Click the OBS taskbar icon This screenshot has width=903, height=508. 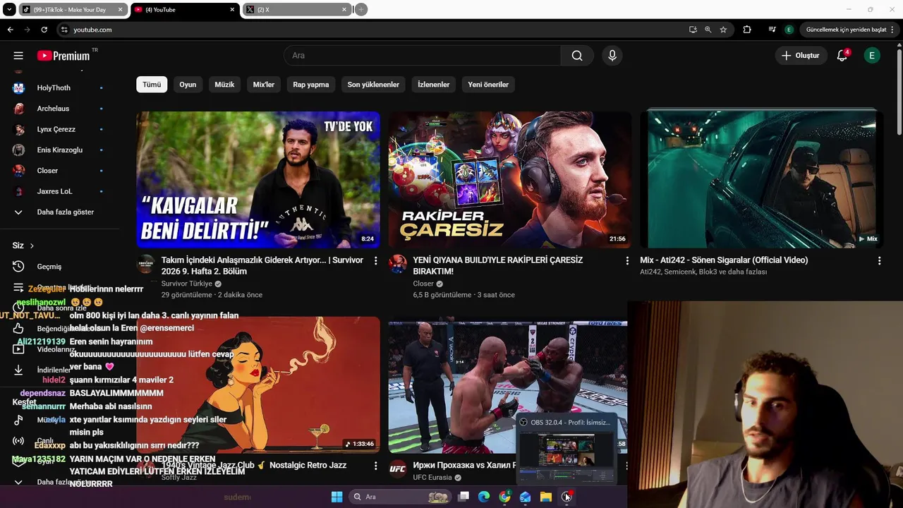click(x=566, y=497)
